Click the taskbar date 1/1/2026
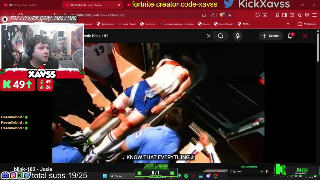This screenshot has height=180, width=320. [x=308, y=177]
